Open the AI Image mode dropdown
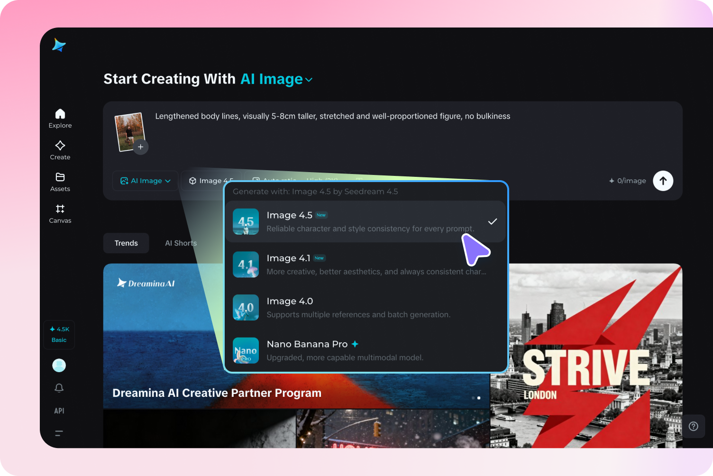Image resolution: width=713 pixels, height=476 pixels. click(146, 181)
